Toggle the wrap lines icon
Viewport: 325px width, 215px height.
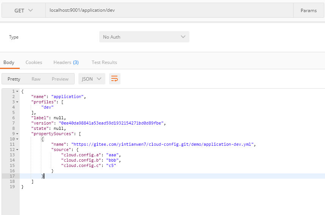[x=114, y=79]
